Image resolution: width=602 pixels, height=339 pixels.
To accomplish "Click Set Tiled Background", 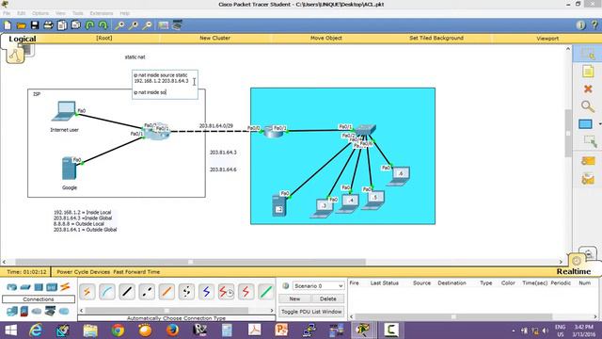I will [x=436, y=38].
